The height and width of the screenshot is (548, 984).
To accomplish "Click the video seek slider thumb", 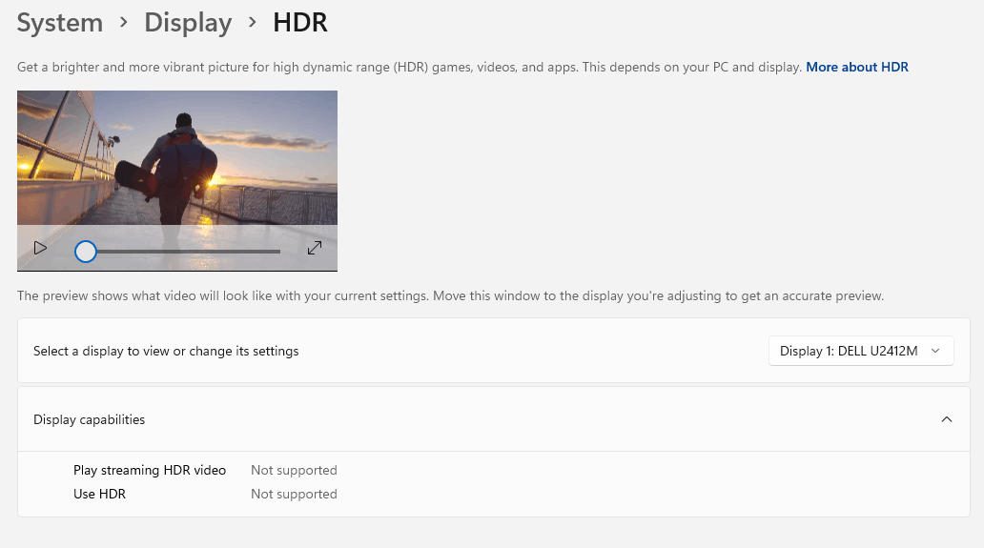I will coord(86,252).
